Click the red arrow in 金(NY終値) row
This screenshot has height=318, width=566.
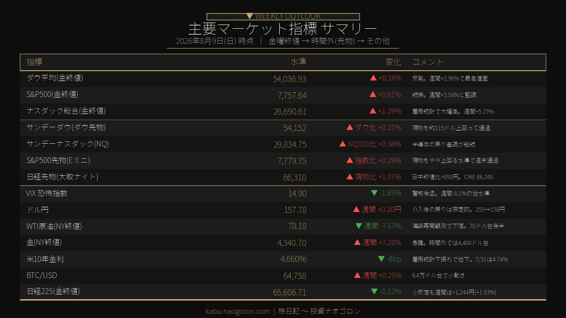tap(357, 242)
